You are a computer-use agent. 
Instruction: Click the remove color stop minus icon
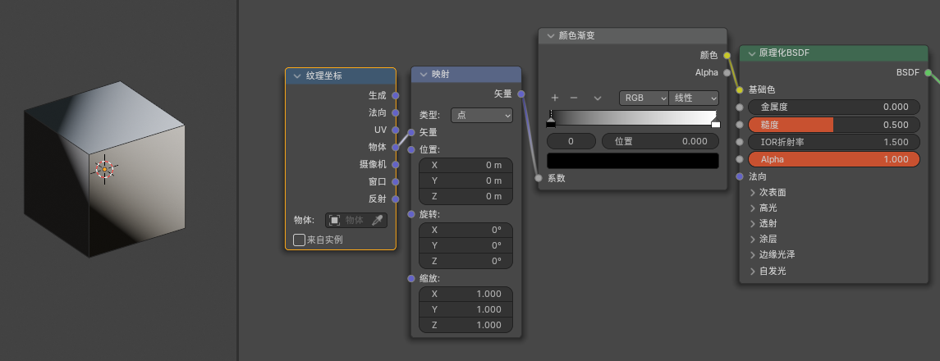tap(574, 98)
